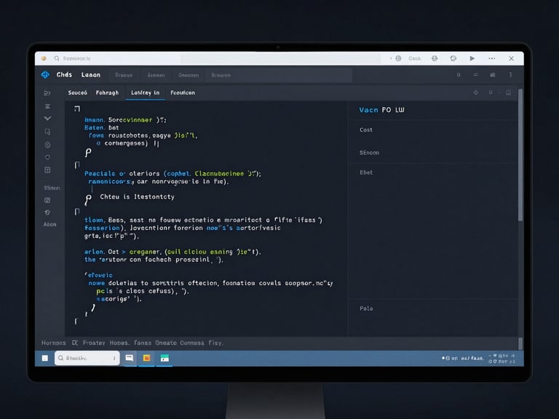Click the sidebar clock icon

47,145
